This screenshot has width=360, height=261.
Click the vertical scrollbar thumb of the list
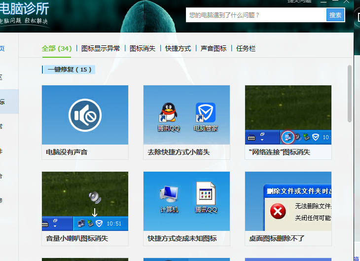tap(350, 94)
